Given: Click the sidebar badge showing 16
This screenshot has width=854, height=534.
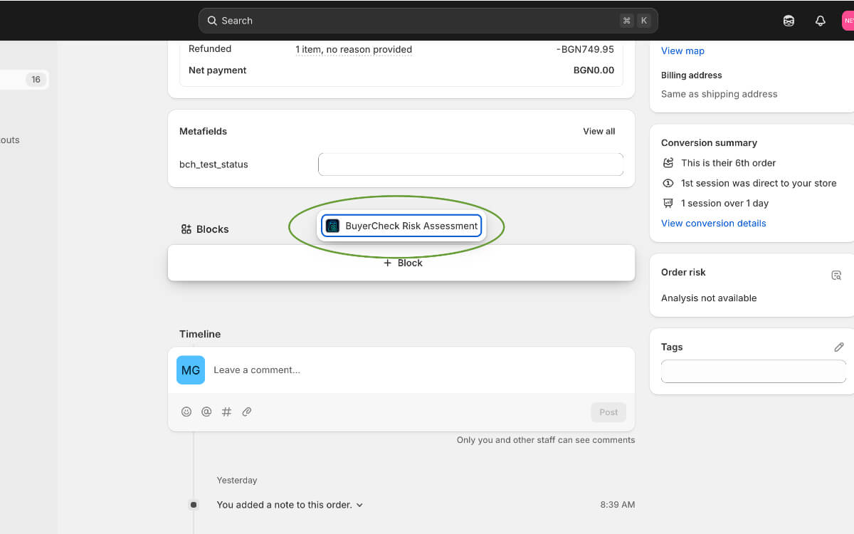Looking at the screenshot, I should (x=36, y=80).
